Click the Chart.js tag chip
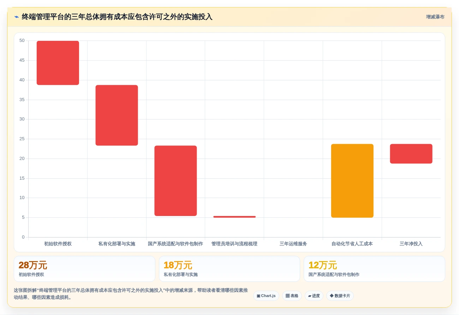This screenshot has width=459, height=315. pos(266,296)
